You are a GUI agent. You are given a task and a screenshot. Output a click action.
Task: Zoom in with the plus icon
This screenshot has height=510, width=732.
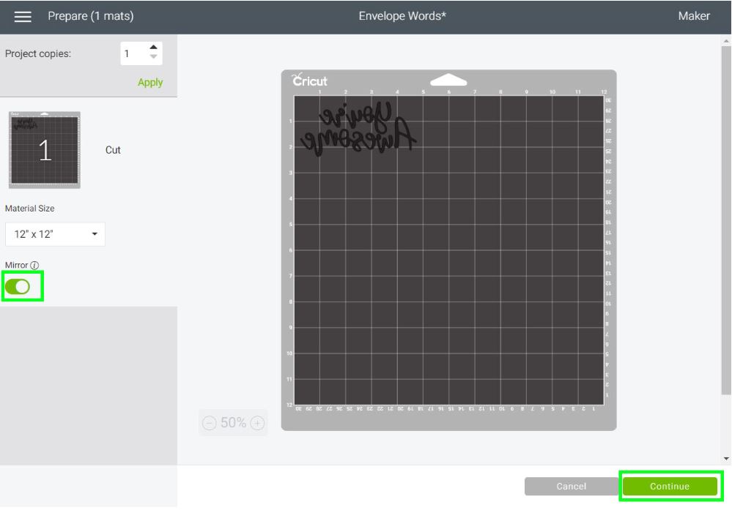click(256, 423)
